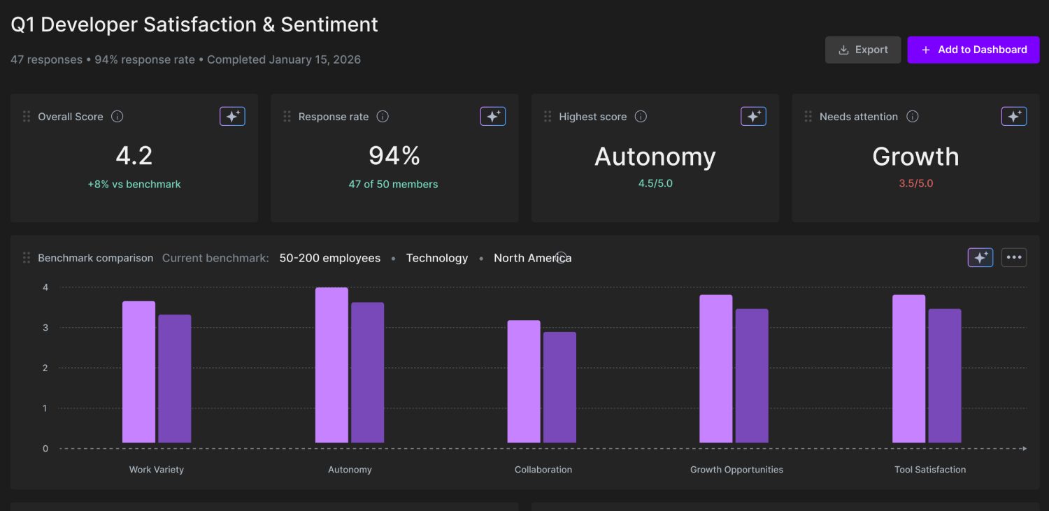Change the 50-200 employees benchmark filter
Image resolution: width=1049 pixels, height=511 pixels.
[x=329, y=258]
